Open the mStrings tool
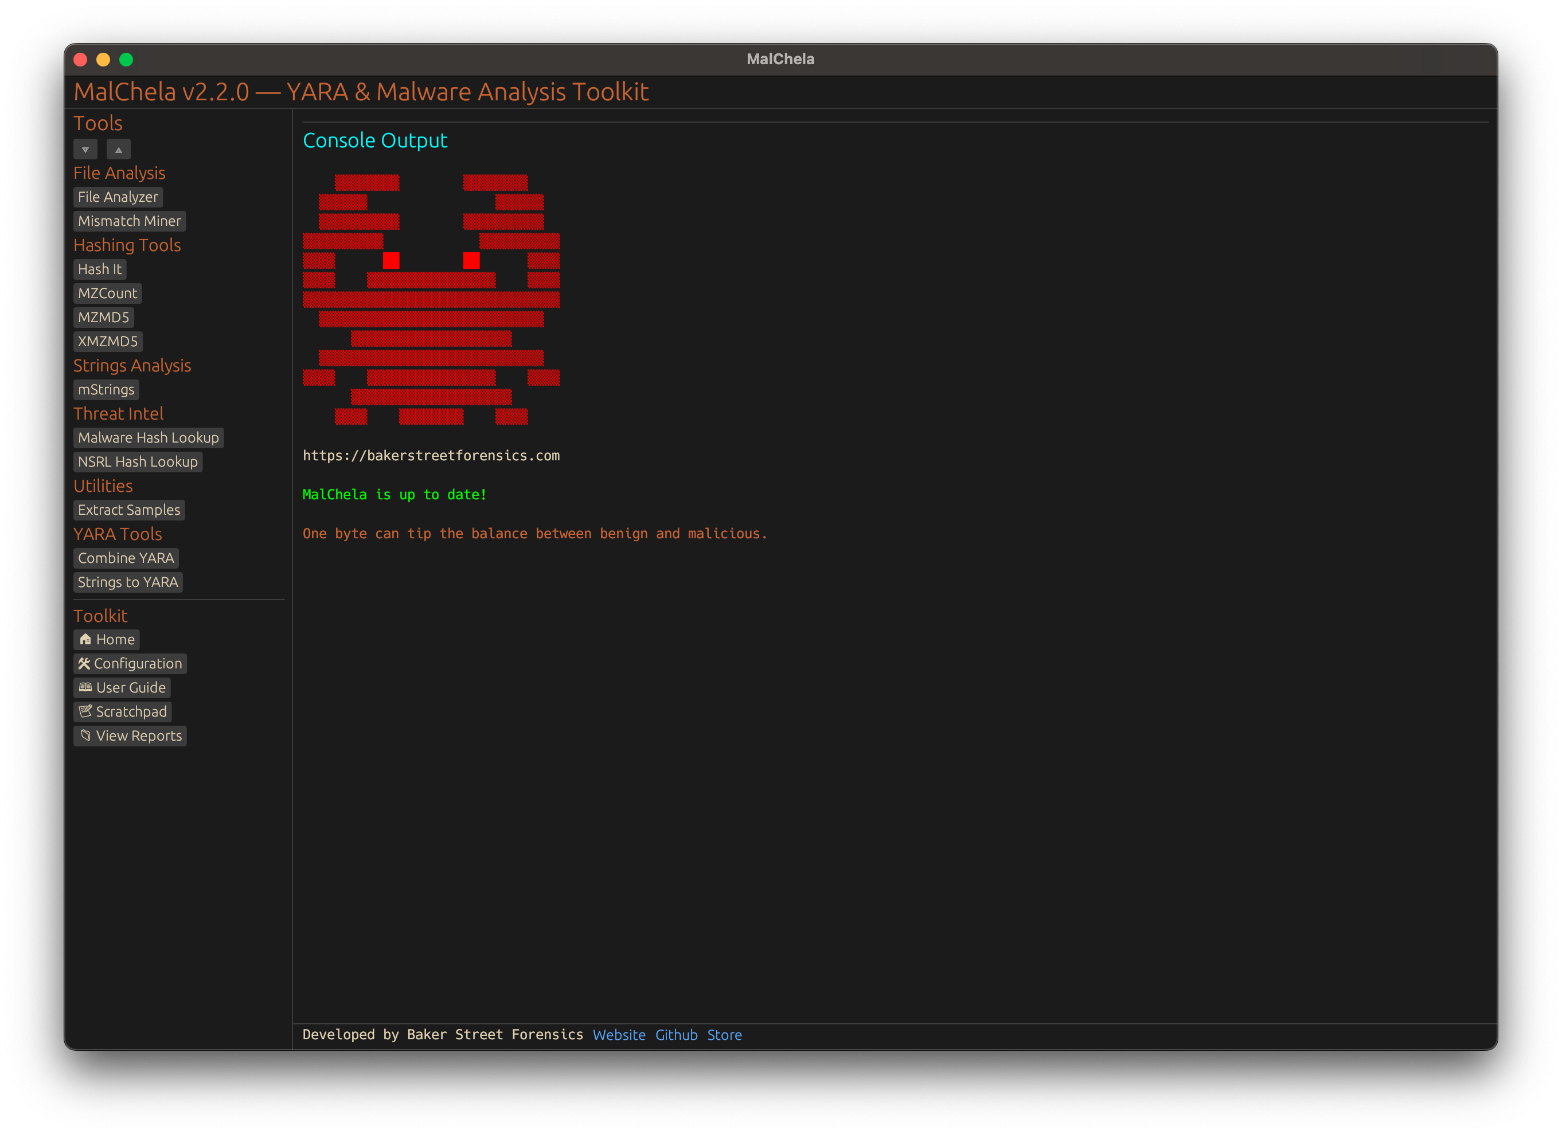 coord(106,390)
